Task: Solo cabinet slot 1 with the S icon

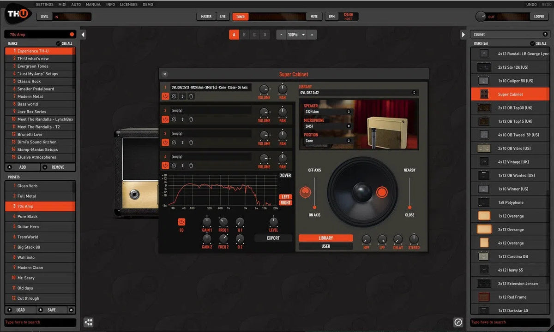Action: [x=182, y=96]
